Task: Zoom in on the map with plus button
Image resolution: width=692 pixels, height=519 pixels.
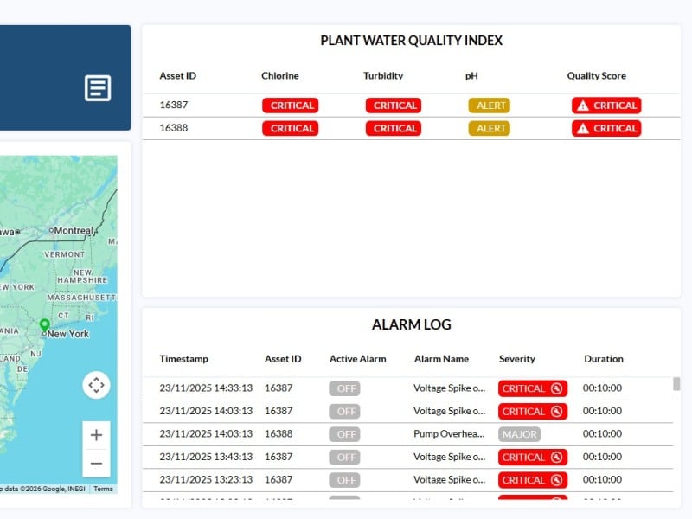Action: 96,435
